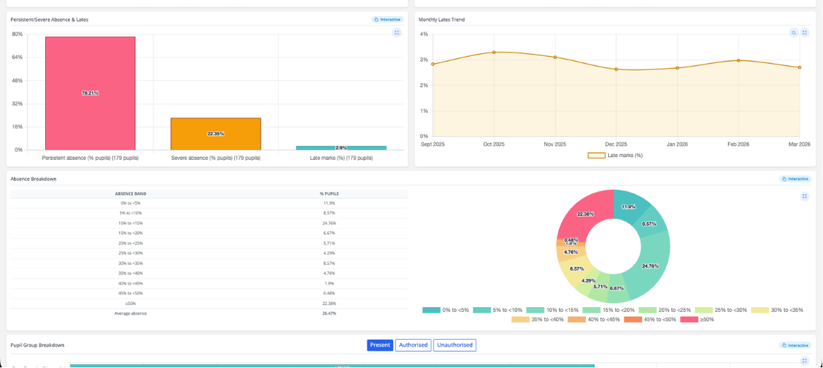This screenshot has width=823, height=368.
Task: Switch to the Present tab
Action: [380, 345]
